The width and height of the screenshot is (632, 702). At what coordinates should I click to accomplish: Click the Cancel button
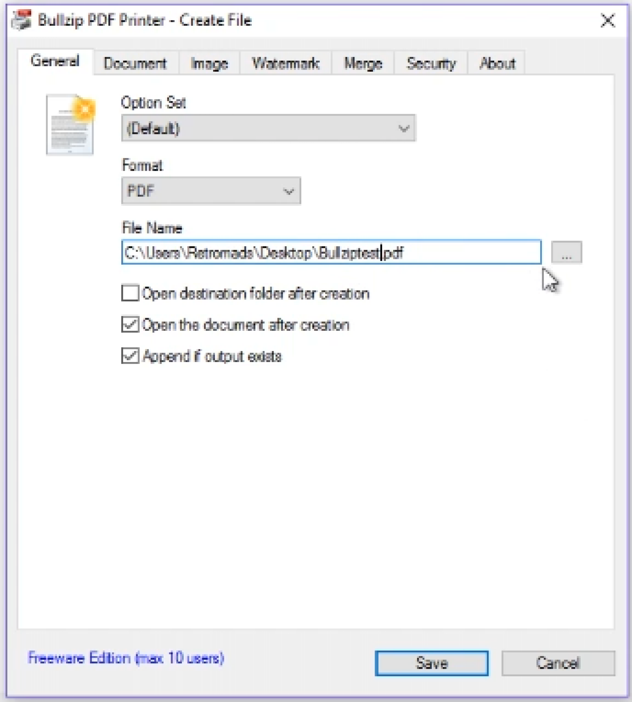point(558,663)
